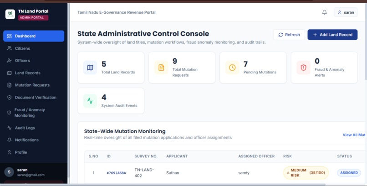Open Fraud / Anomaly Monitoring page

pos(34,113)
